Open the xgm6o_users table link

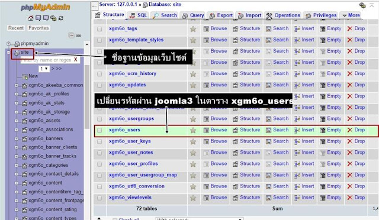tap(124, 130)
